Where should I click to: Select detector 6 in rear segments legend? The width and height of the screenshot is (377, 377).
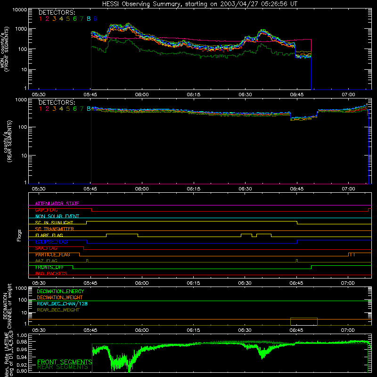tap(75, 109)
